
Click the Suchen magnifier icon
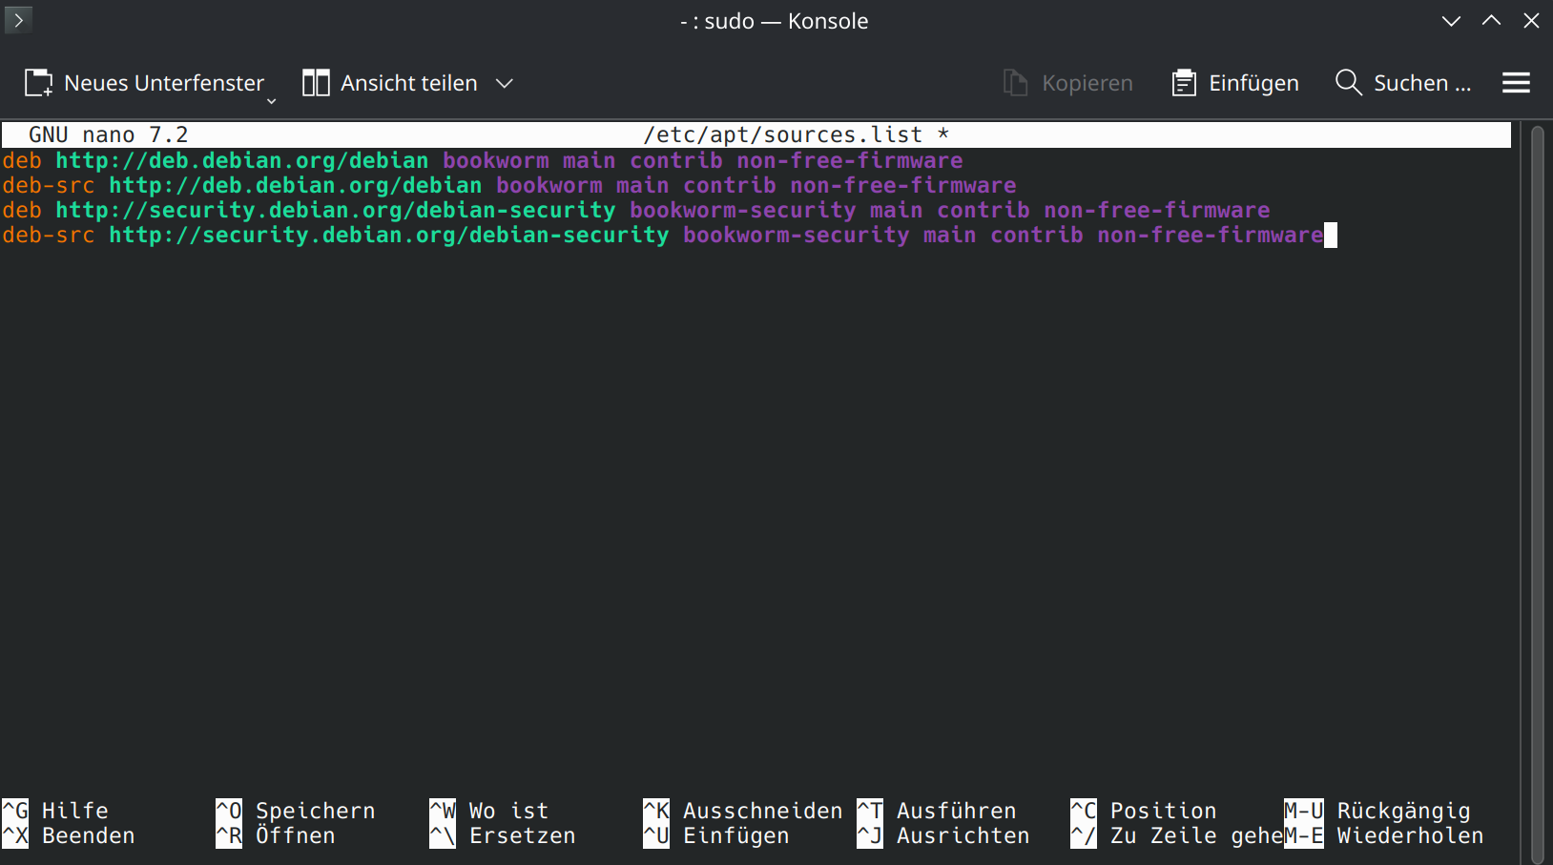coord(1348,83)
